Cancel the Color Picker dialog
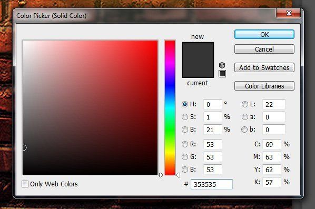The width and height of the screenshot is (315, 209). point(264,49)
